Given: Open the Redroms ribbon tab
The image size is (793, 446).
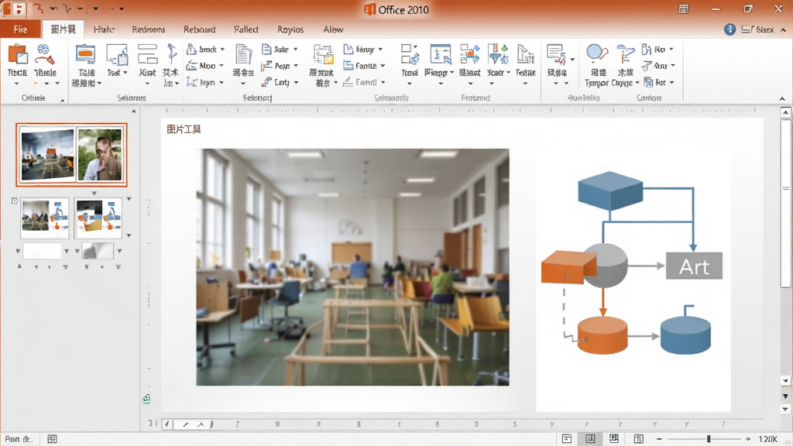Looking at the screenshot, I should coord(148,29).
